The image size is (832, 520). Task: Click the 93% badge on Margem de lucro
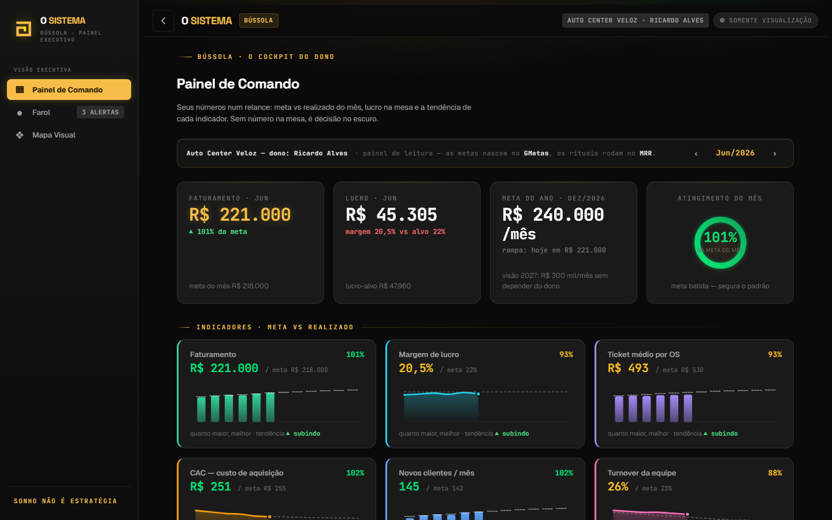tap(566, 354)
